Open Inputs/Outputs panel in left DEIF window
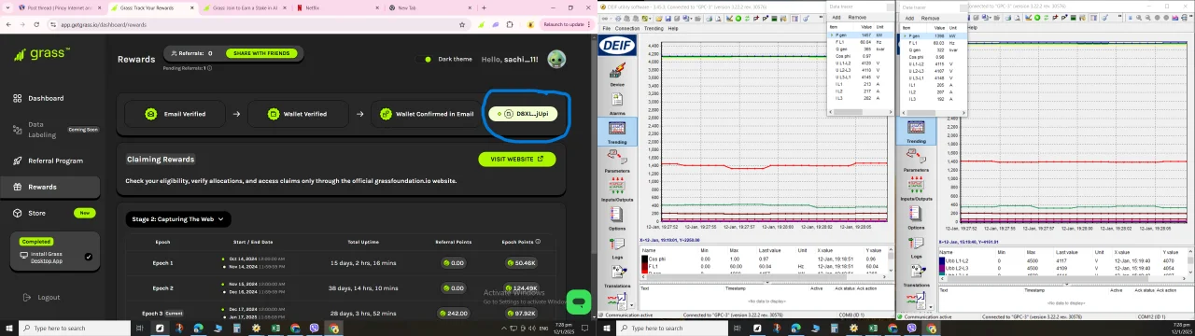This screenshot has width=1195, height=336. tap(617, 189)
